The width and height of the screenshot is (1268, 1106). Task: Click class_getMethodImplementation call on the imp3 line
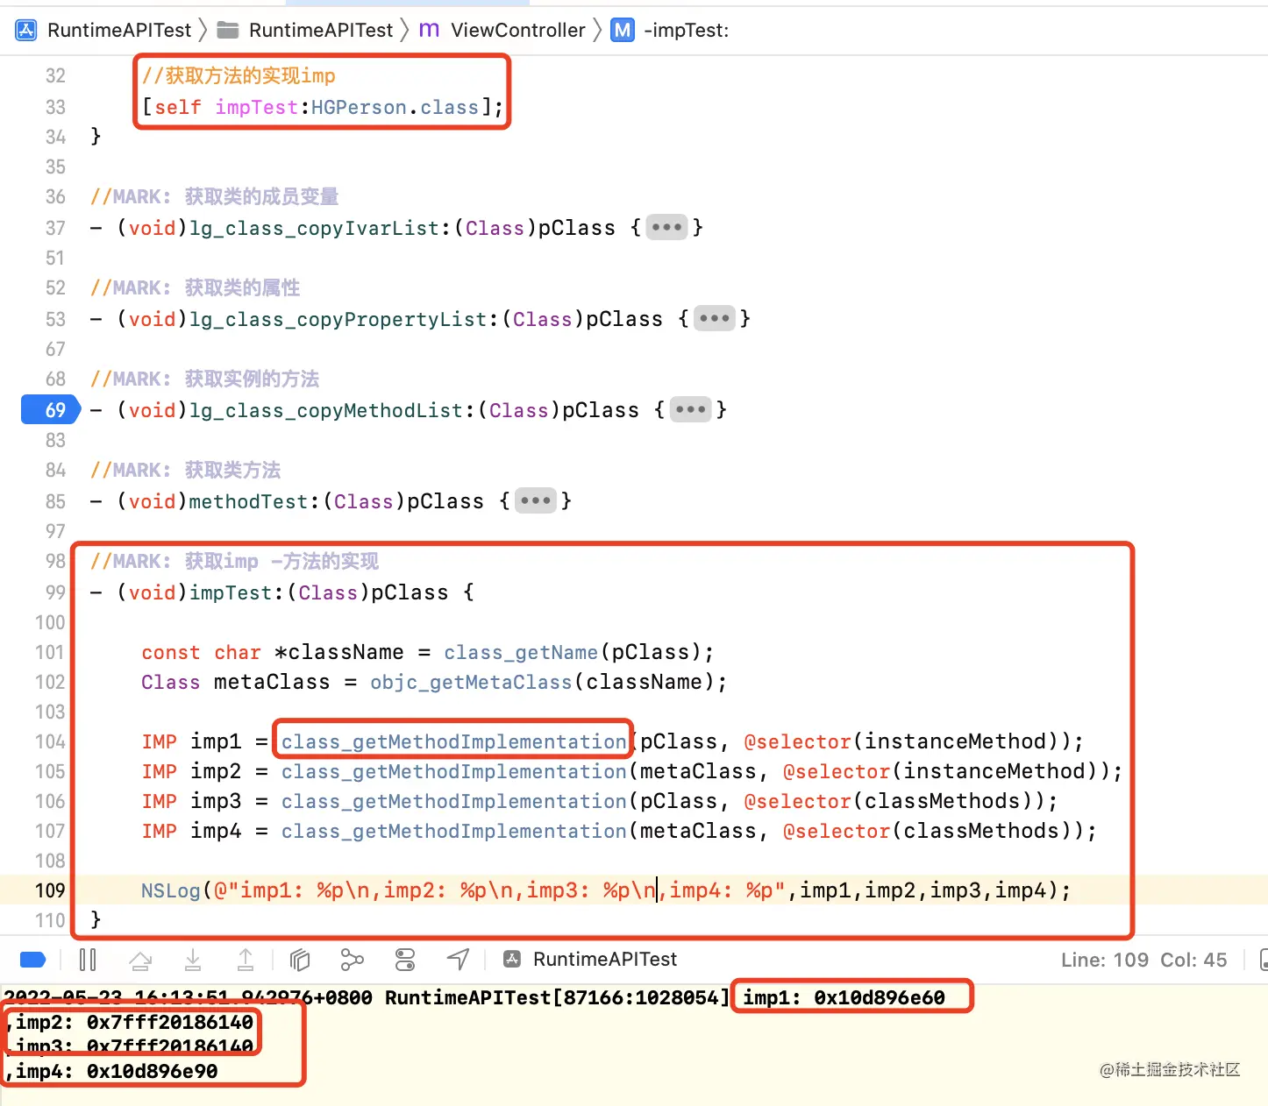[453, 801]
